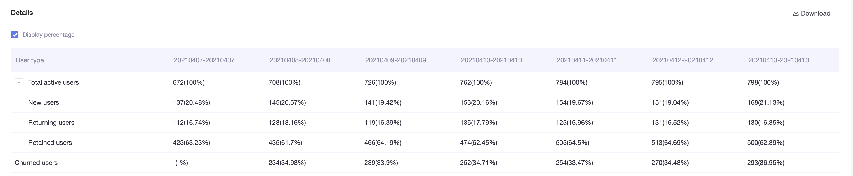Click the 20210411-20210411 column header
This screenshot has height=176, width=853.
(x=587, y=60)
